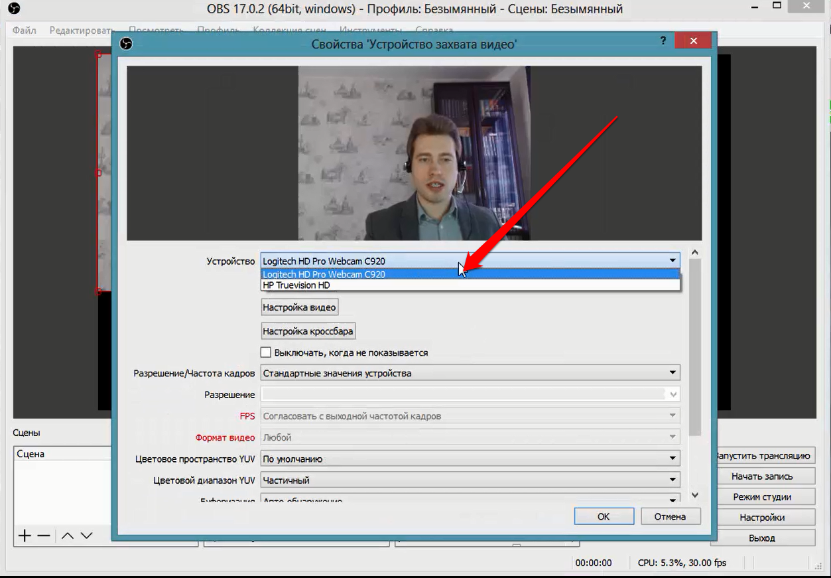Click OBS logo in main window title bar
831x578 pixels.
point(13,9)
